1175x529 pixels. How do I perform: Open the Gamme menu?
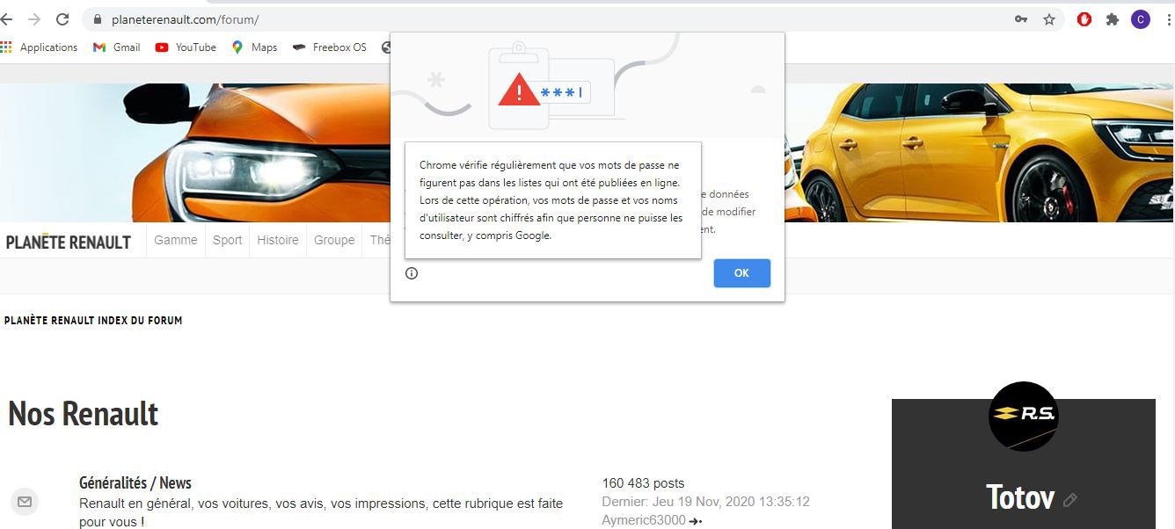pos(176,240)
